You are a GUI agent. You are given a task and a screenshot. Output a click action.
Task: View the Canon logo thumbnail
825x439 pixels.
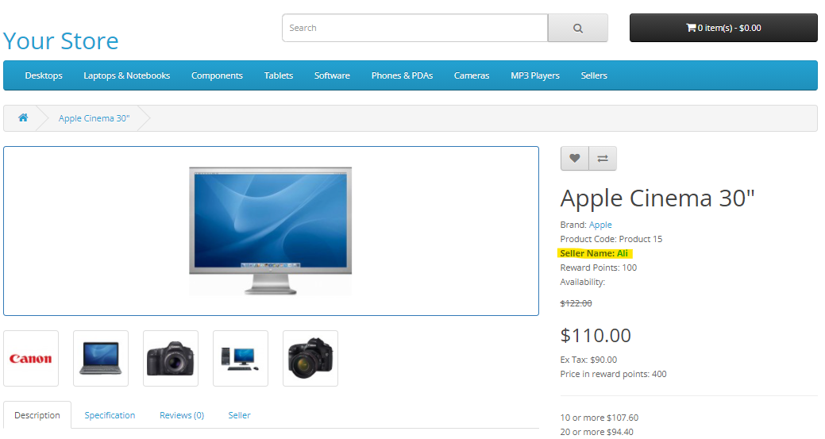(x=31, y=359)
